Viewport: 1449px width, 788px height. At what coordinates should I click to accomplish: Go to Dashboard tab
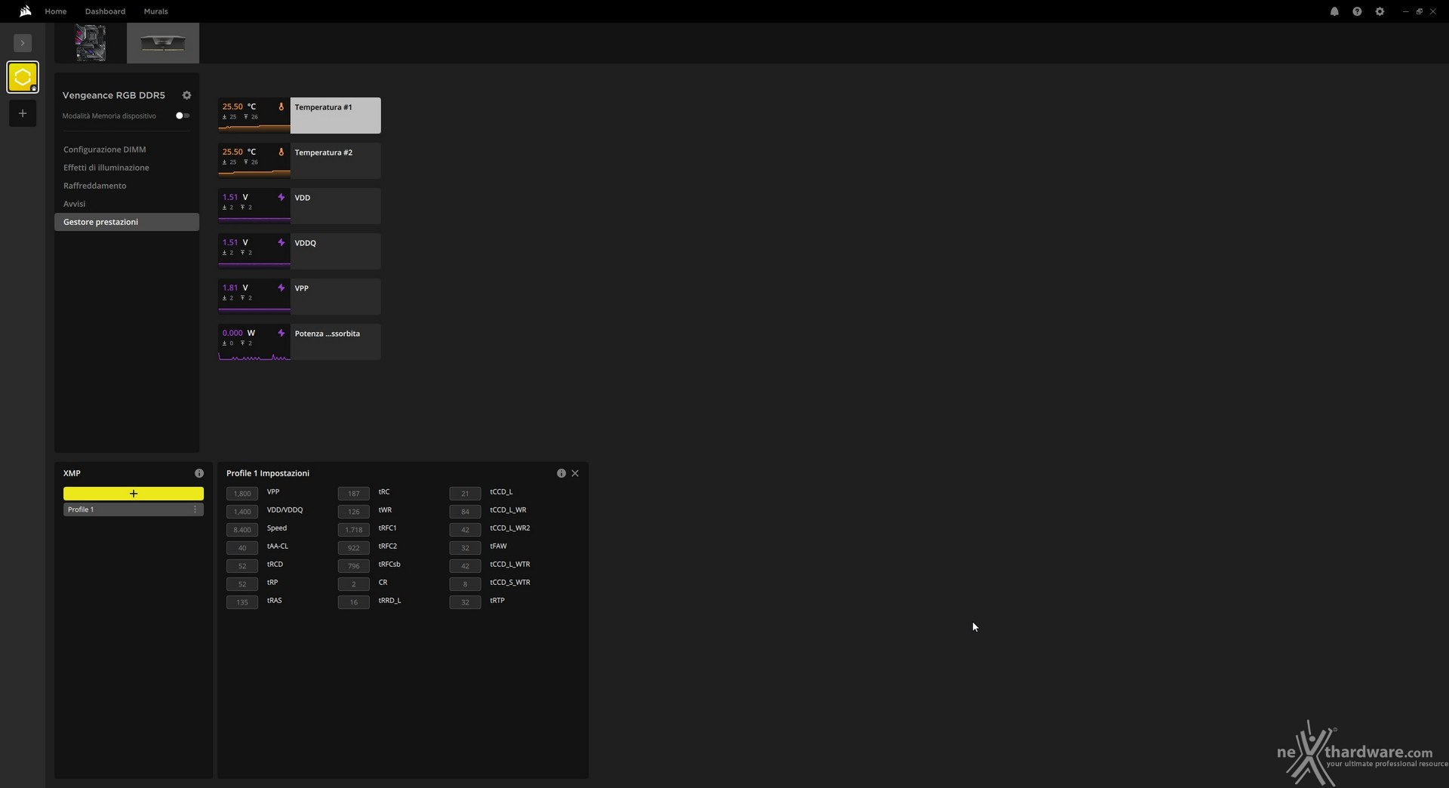coord(105,11)
